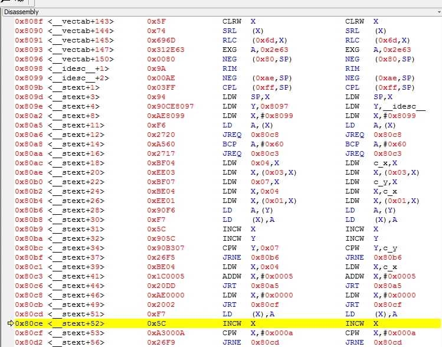Click opcode byte 0x5F
This screenshot has width=442, height=347.
tap(156, 21)
